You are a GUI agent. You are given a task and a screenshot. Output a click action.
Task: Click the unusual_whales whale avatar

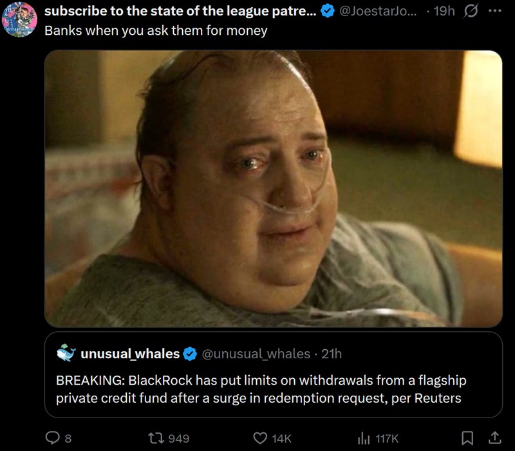66,352
